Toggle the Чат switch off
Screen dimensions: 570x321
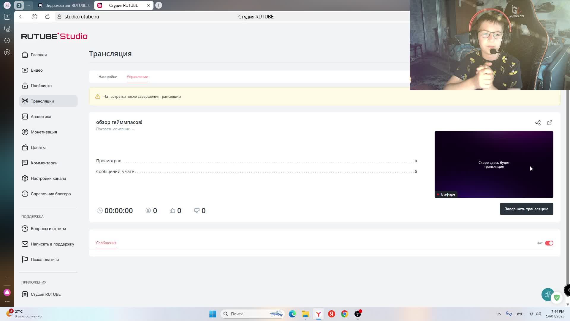549,243
